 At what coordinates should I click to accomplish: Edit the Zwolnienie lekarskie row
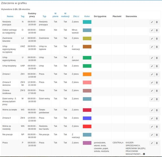152,39
